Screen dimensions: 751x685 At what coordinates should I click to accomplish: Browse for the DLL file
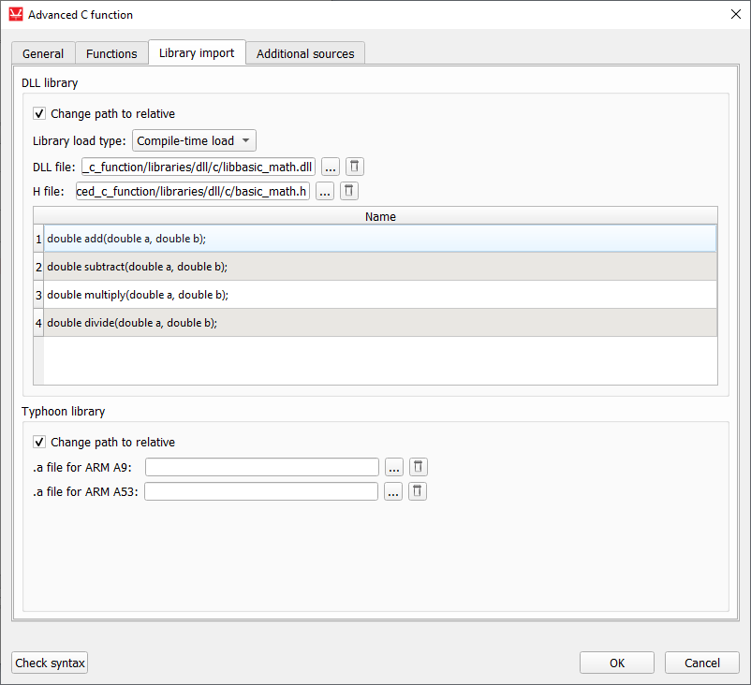tap(330, 167)
